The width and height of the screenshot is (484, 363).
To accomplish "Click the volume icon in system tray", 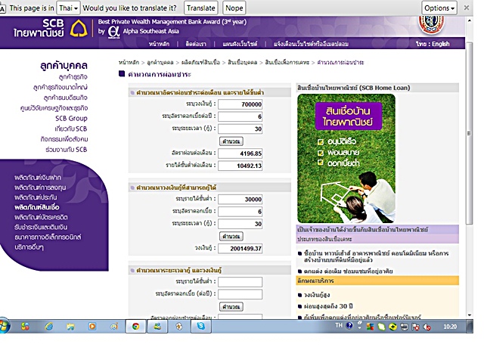I will [427, 327].
